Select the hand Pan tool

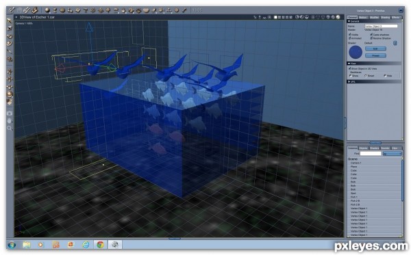click(10, 120)
